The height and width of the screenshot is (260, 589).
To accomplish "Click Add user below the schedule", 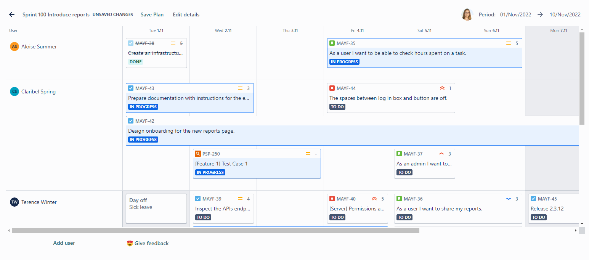I will [64, 243].
